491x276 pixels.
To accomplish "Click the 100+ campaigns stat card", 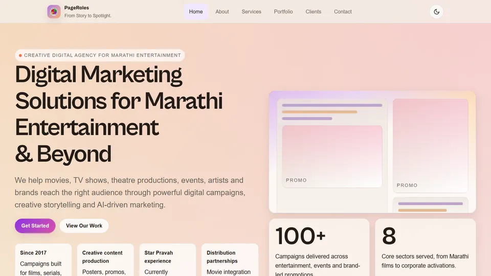I will click(x=319, y=247).
